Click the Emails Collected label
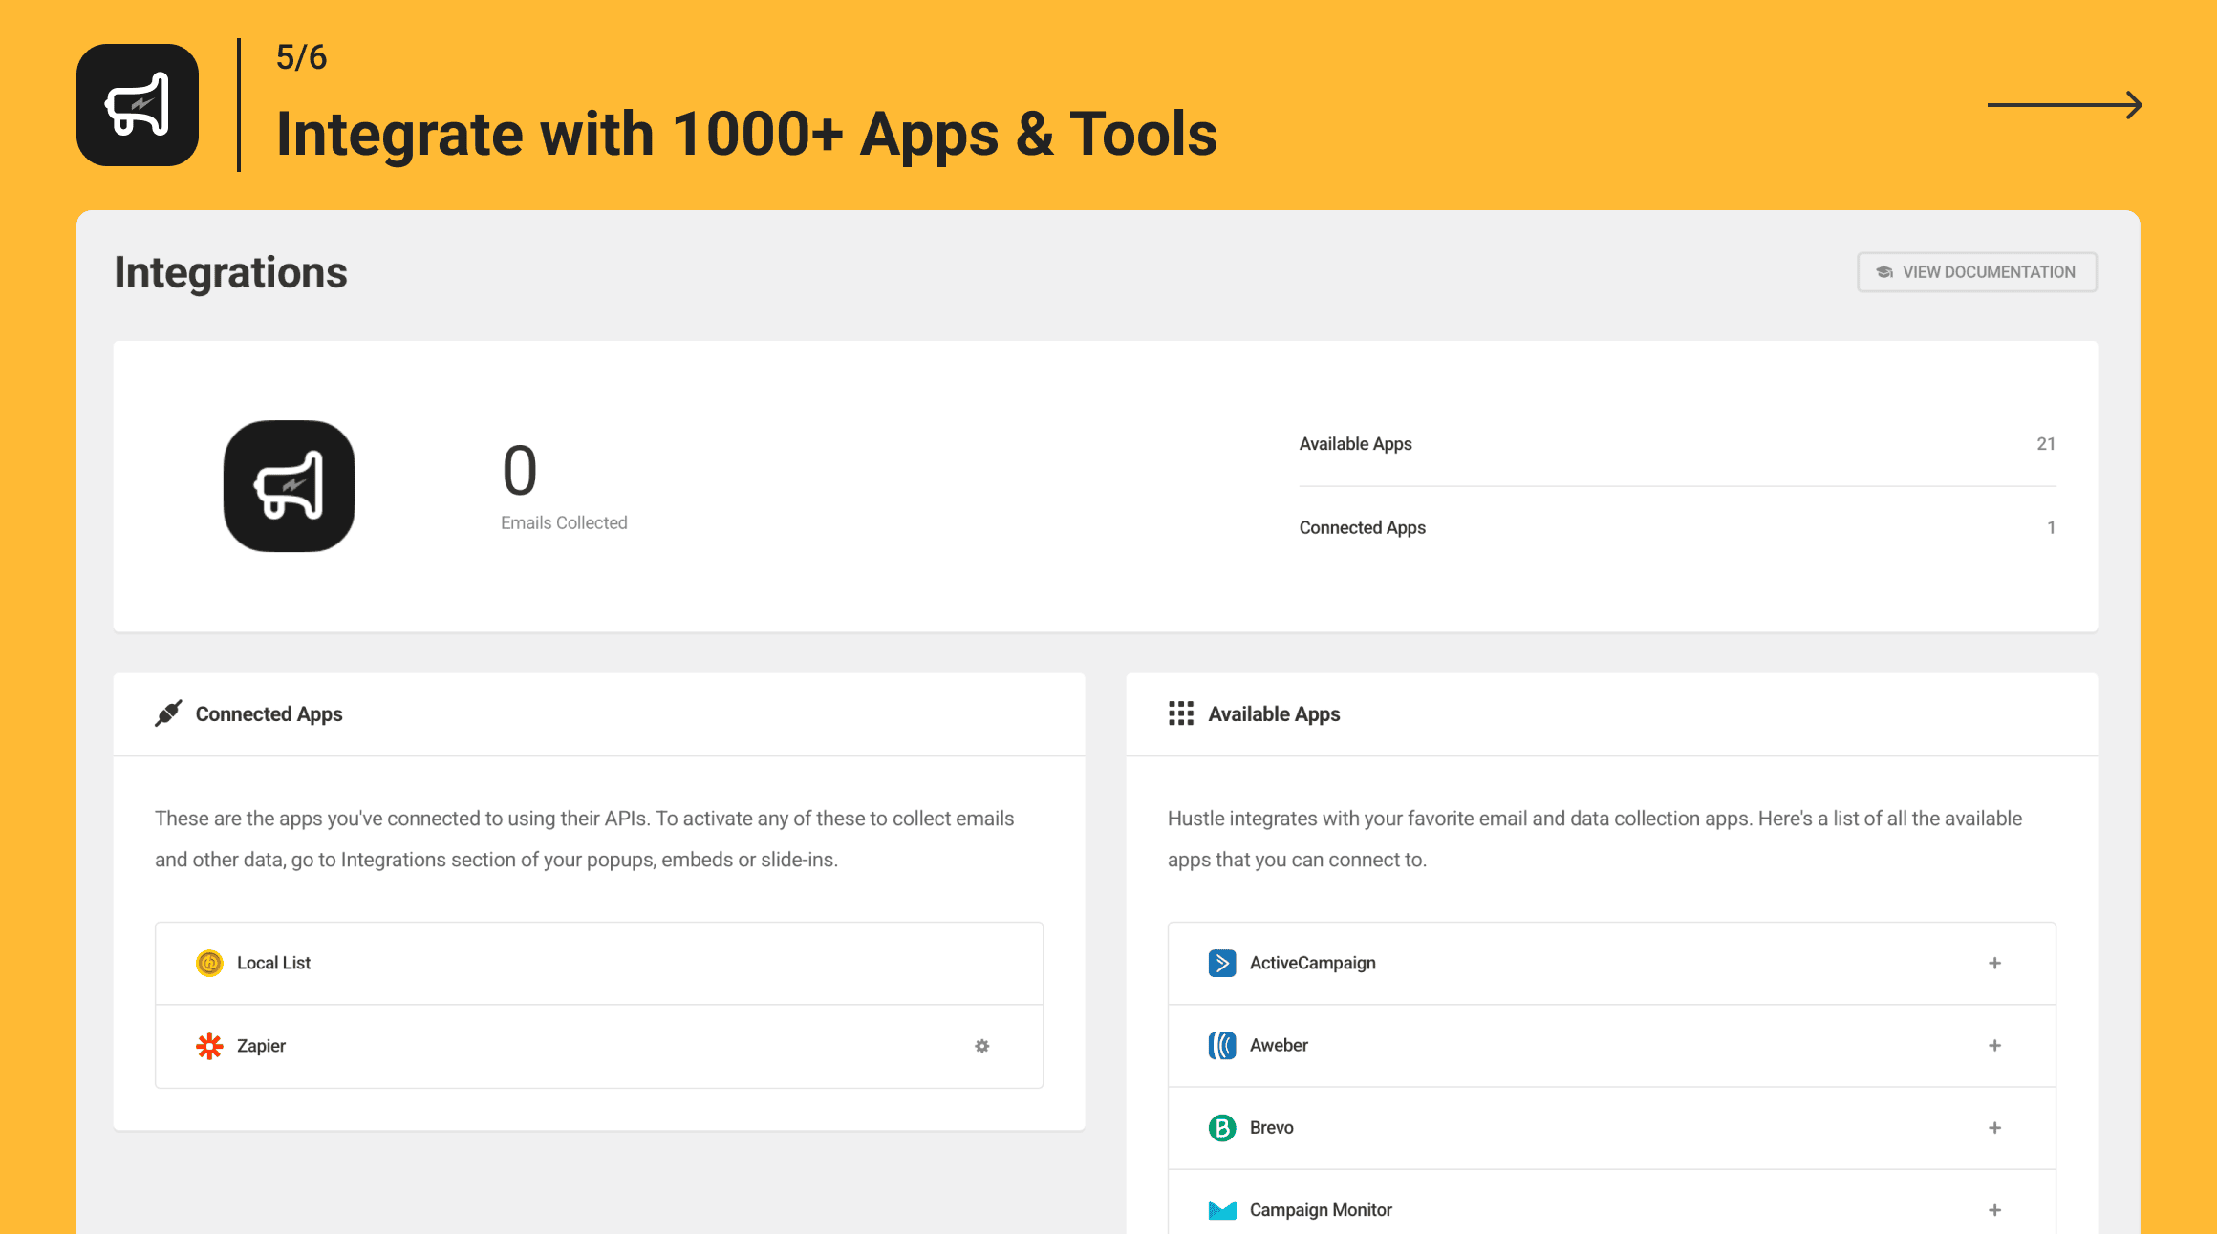The height and width of the screenshot is (1234, 2217). pyautogui.click(x=564, y=522)
